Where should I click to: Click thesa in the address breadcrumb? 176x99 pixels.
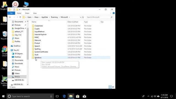tap(36, 17)
